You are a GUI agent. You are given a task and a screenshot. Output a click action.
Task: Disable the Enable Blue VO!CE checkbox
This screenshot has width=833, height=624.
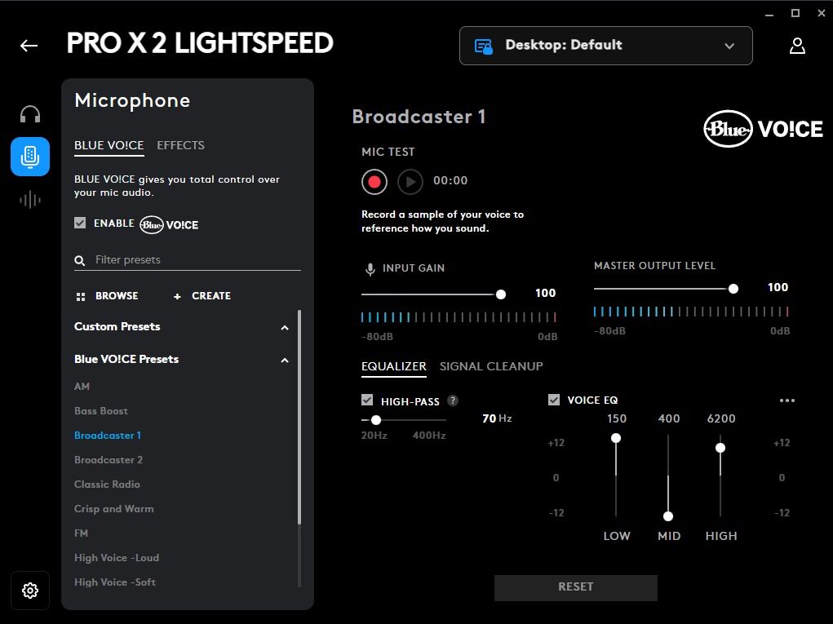point(80,223)
